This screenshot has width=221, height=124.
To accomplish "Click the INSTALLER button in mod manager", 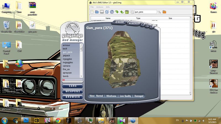I will [135, 23].
